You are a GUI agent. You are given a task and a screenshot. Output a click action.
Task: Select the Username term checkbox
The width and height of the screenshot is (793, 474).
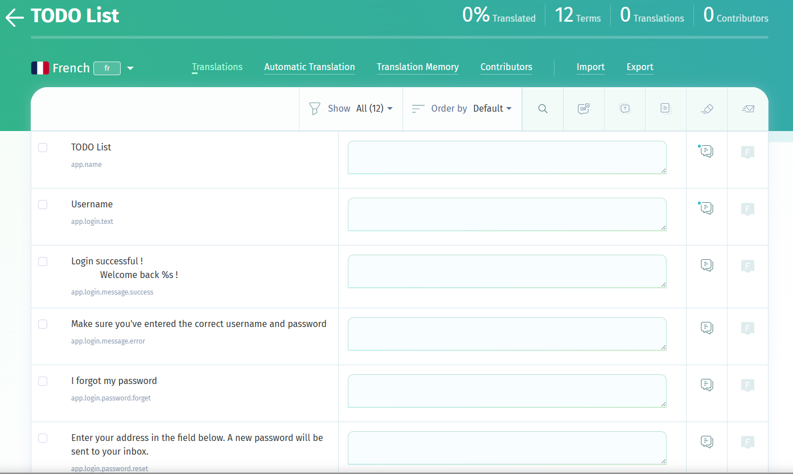[43, 205]
